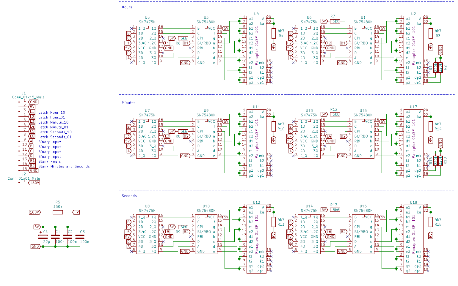This screenshot has height=286, width=458.
Task: Click the 'Latch Hour_10' text note
Action: click(x=51, y=113)
